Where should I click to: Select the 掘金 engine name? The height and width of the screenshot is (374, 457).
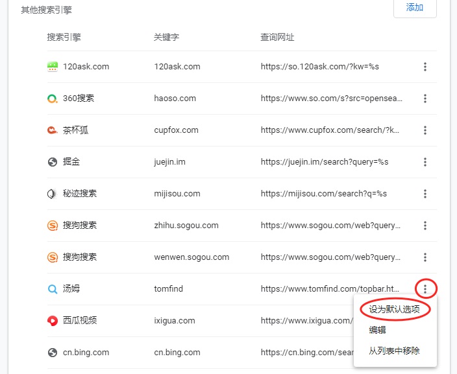[x=71, y=162]
